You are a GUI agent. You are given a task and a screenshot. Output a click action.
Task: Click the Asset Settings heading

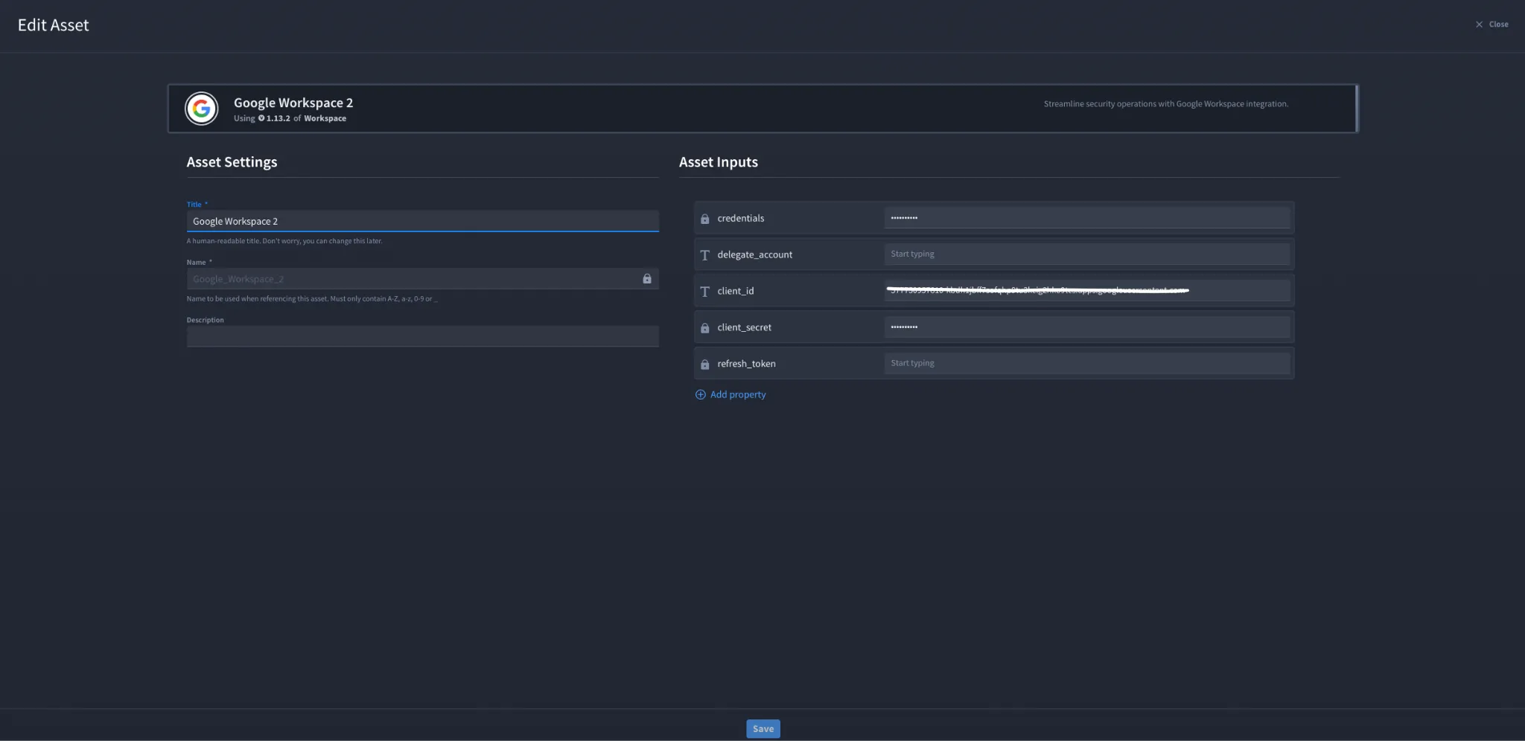click(232, 162)
